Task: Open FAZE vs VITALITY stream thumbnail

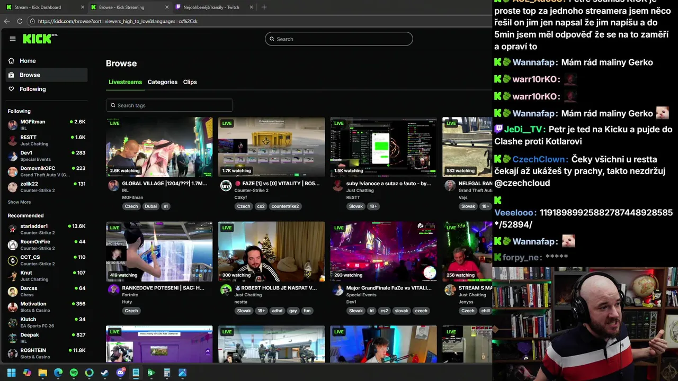Action: pyautogui.click(x=272, y=147)
